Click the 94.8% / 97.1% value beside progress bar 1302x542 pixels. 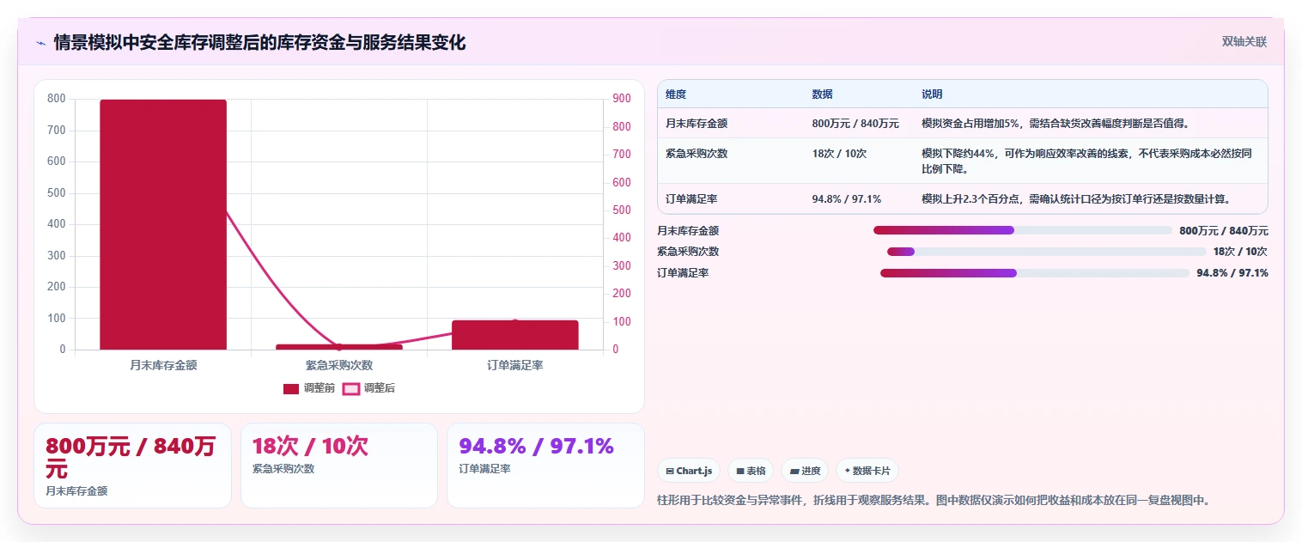click(x=1232, y=273)
